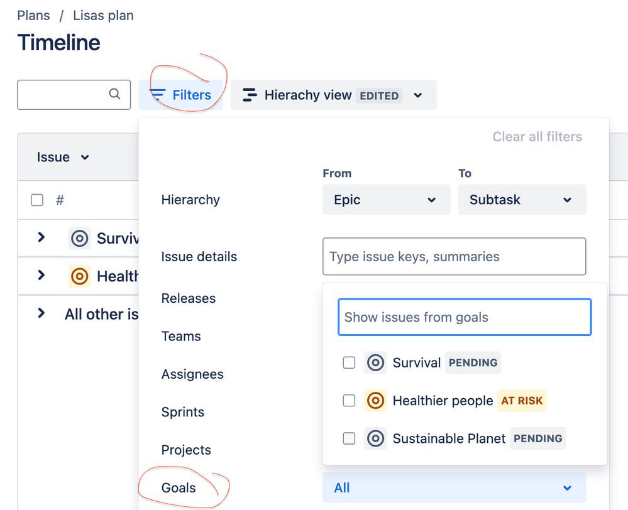Image resolution: width=628 pixels, height=510 pixels.
Task: Click the To label above Subtask
Action: coord(465,173)
